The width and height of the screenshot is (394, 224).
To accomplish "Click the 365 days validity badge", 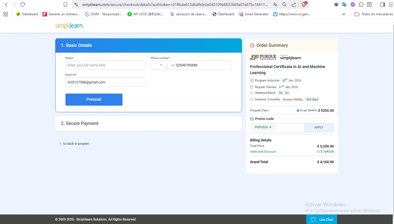I will click(312, 99).
